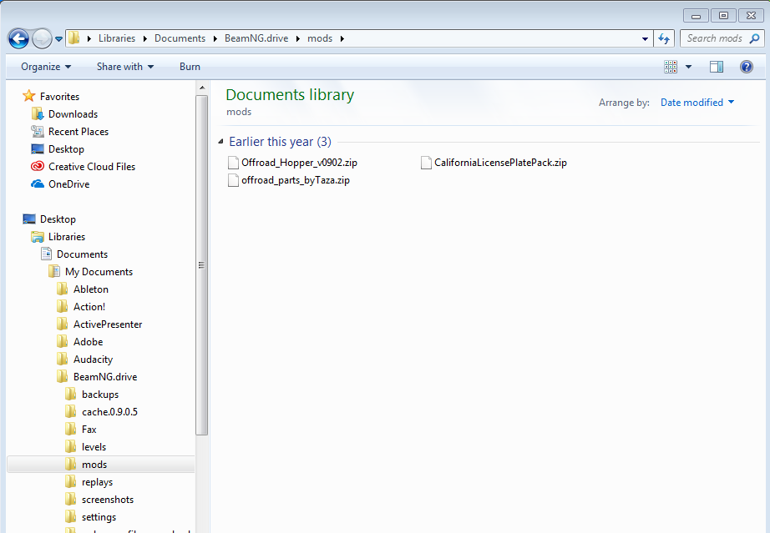The width and height of the screenshot is (770, 533).
Task: Open the Arrange by Date modified dropdown
Action: pyautogui.click(x=697, y=103)
